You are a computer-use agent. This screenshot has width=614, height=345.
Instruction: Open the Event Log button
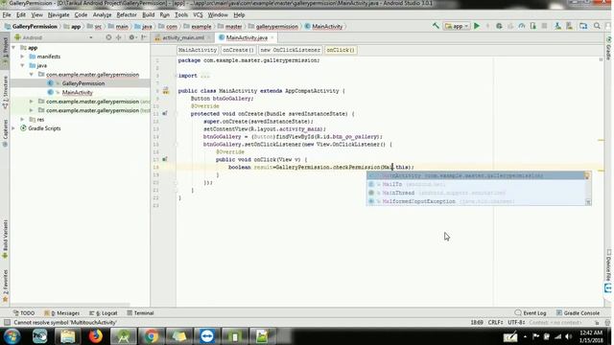(x=531, y=313)
